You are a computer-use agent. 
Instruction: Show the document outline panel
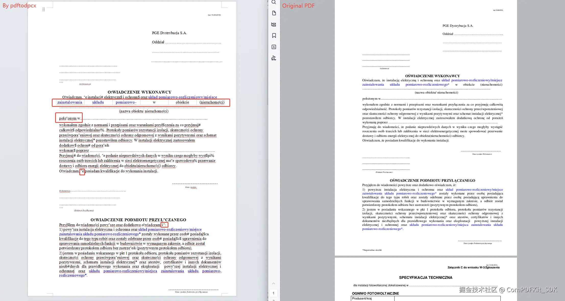coord(274,24)
